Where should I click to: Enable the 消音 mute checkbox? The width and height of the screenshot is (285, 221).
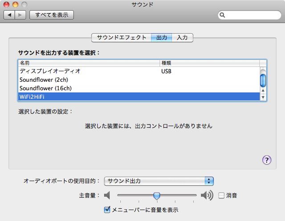tap(221, 195)
